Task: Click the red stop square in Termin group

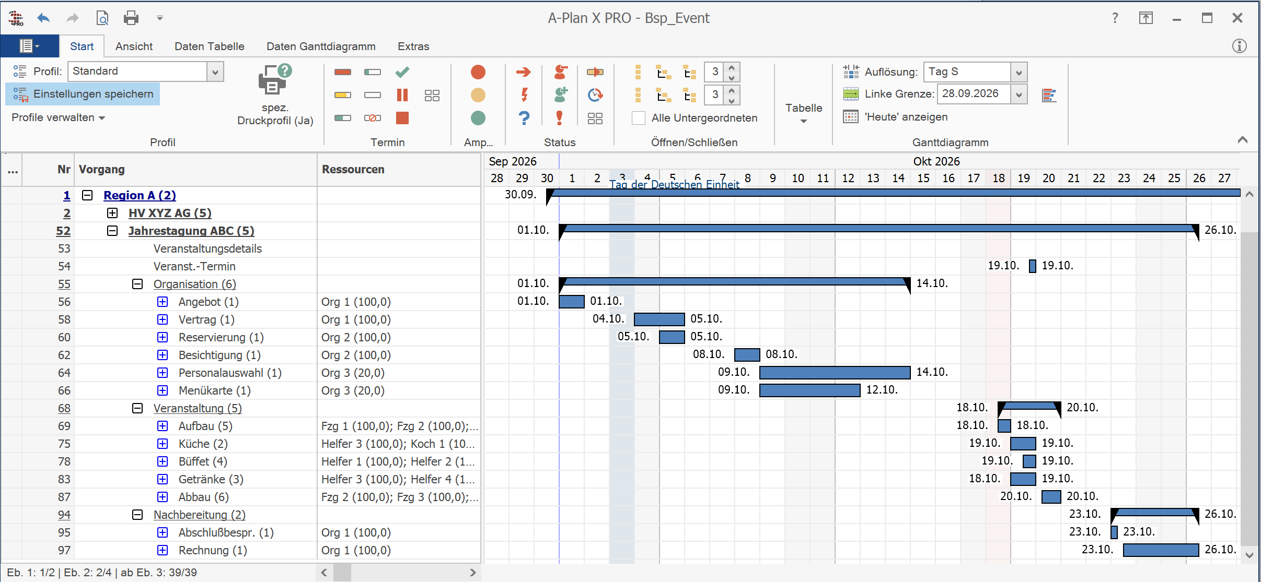Action: pos(402,118)
